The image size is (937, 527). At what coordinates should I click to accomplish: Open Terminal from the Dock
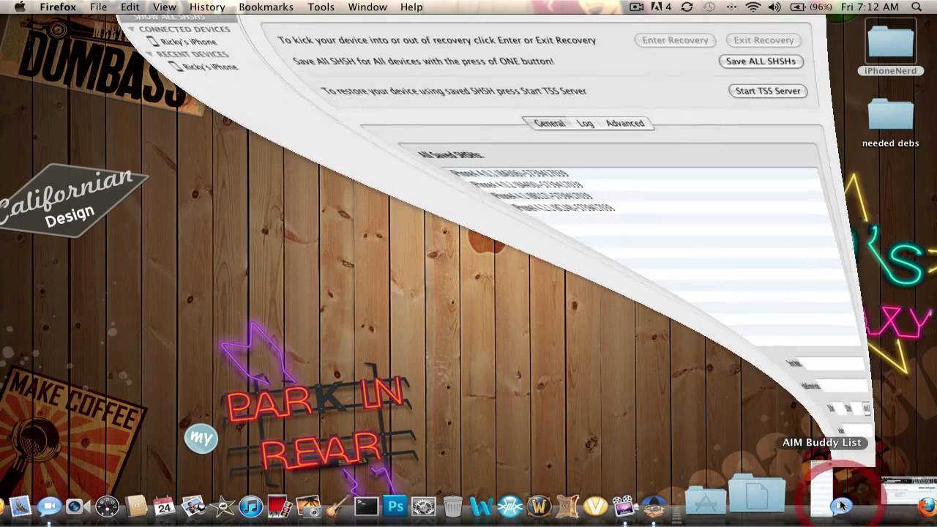pyautogui.click(x=366, y=506)
